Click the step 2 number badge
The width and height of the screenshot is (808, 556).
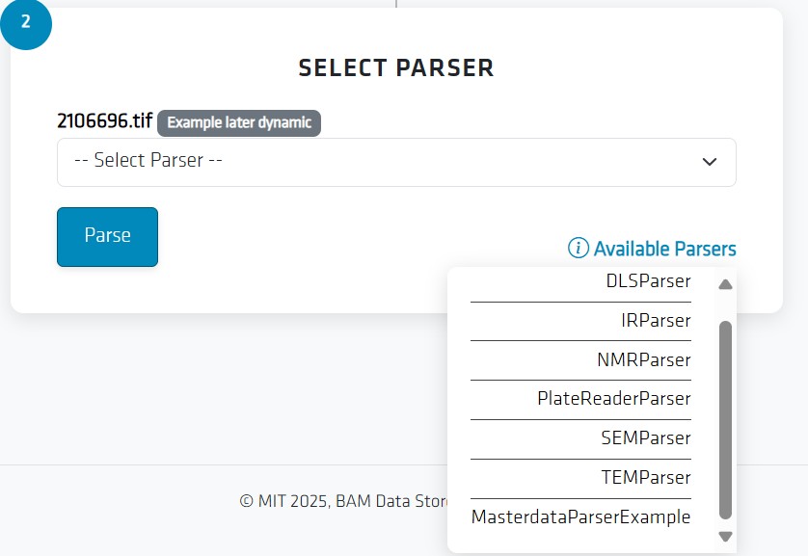tap(25, 24)
